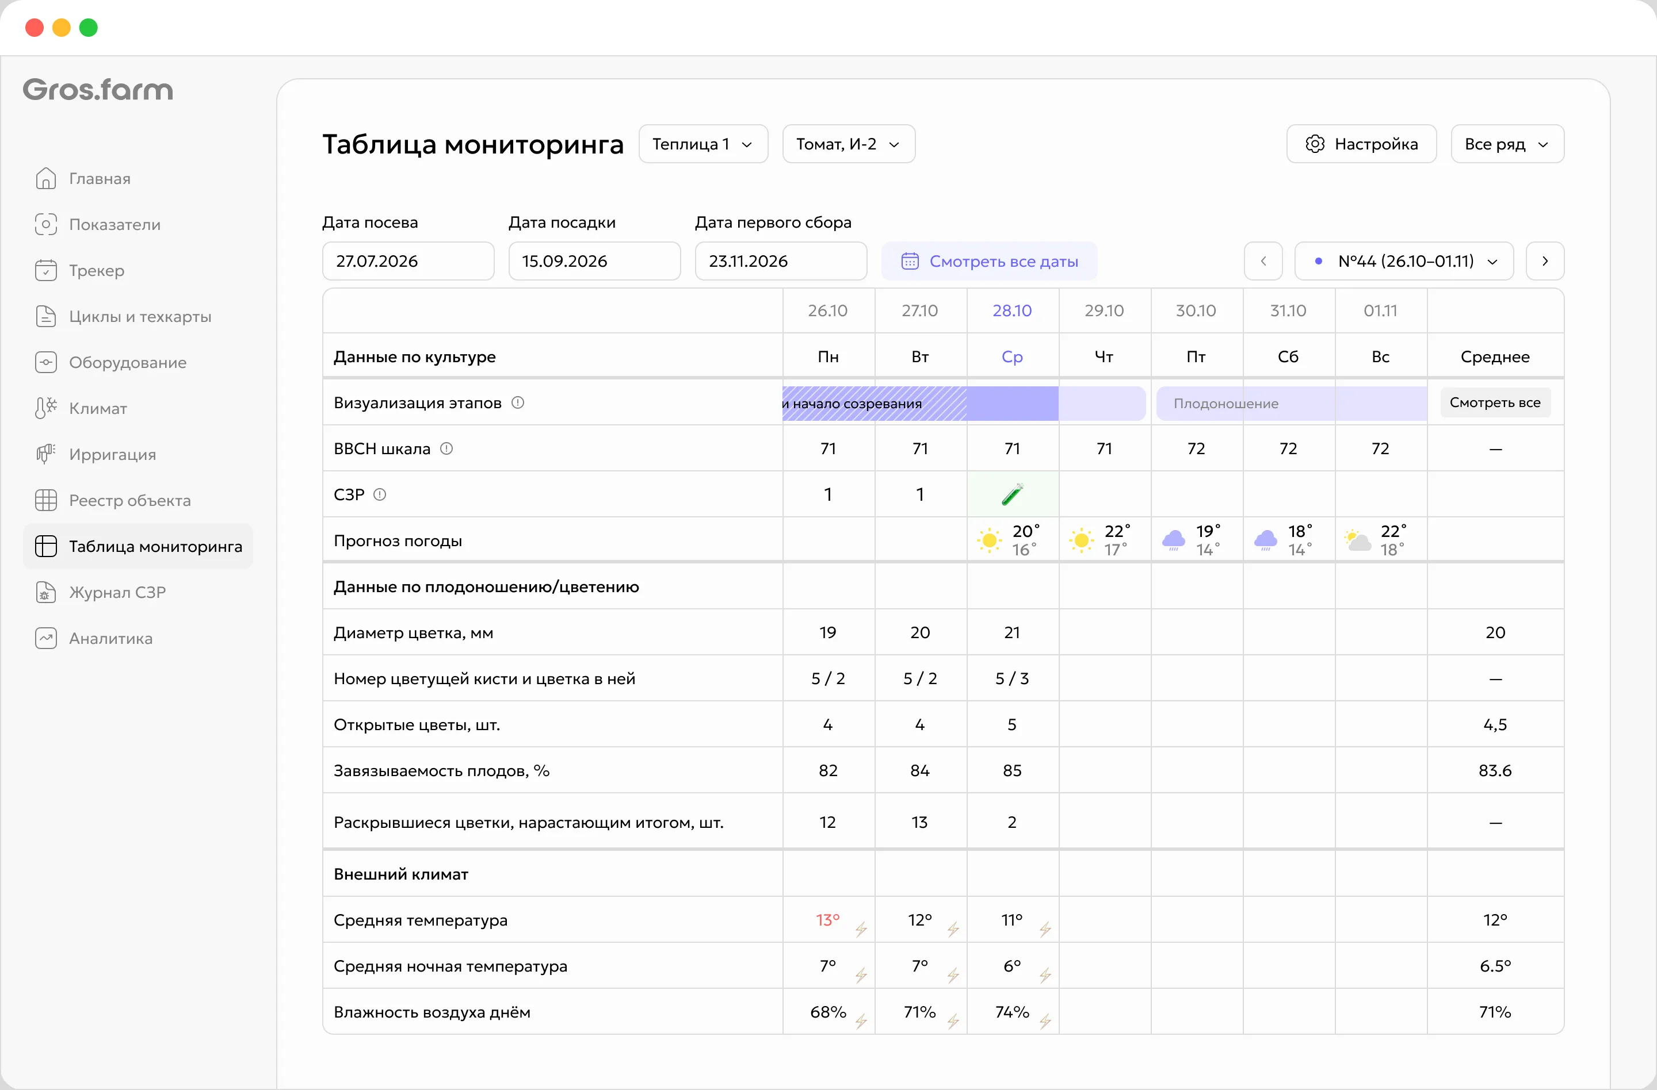The height and width of the screenshot is (1090, 1657).
Task: Click the gear icon in the Настройка button
Action: coord(1315,144)
